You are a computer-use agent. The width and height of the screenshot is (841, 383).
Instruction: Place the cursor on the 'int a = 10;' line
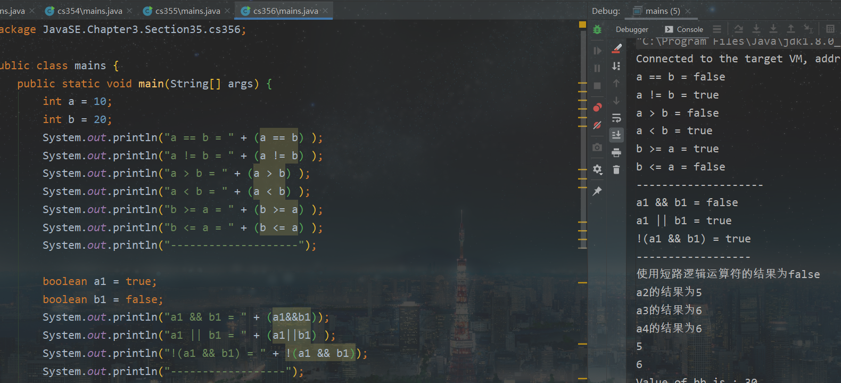(x=77, y=101)
